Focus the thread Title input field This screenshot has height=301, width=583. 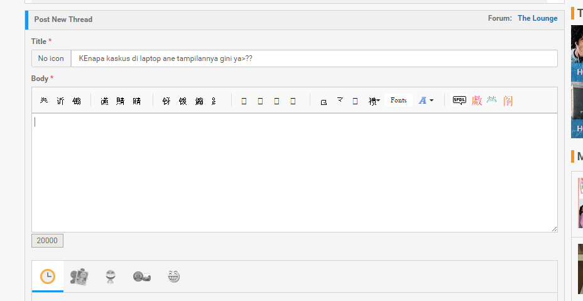point(314,58)
